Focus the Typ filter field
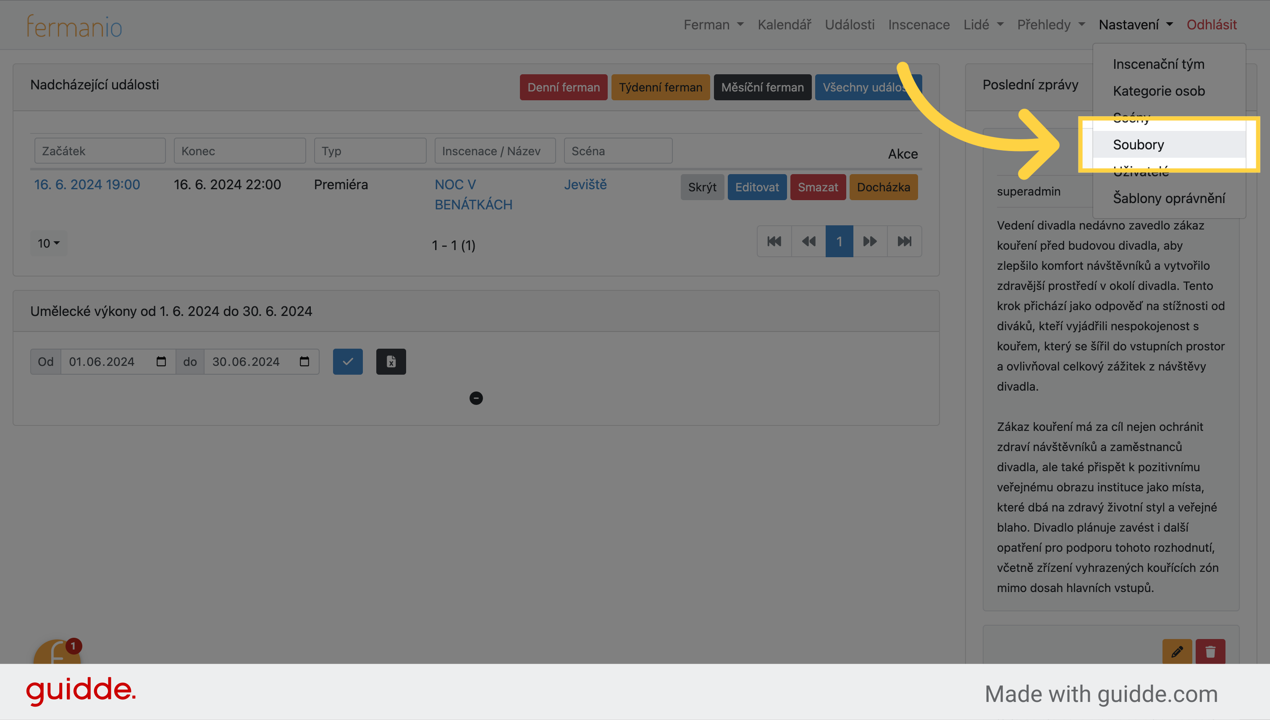The image size is (1270, 720). pyautogui.click(x=370, y=151)
